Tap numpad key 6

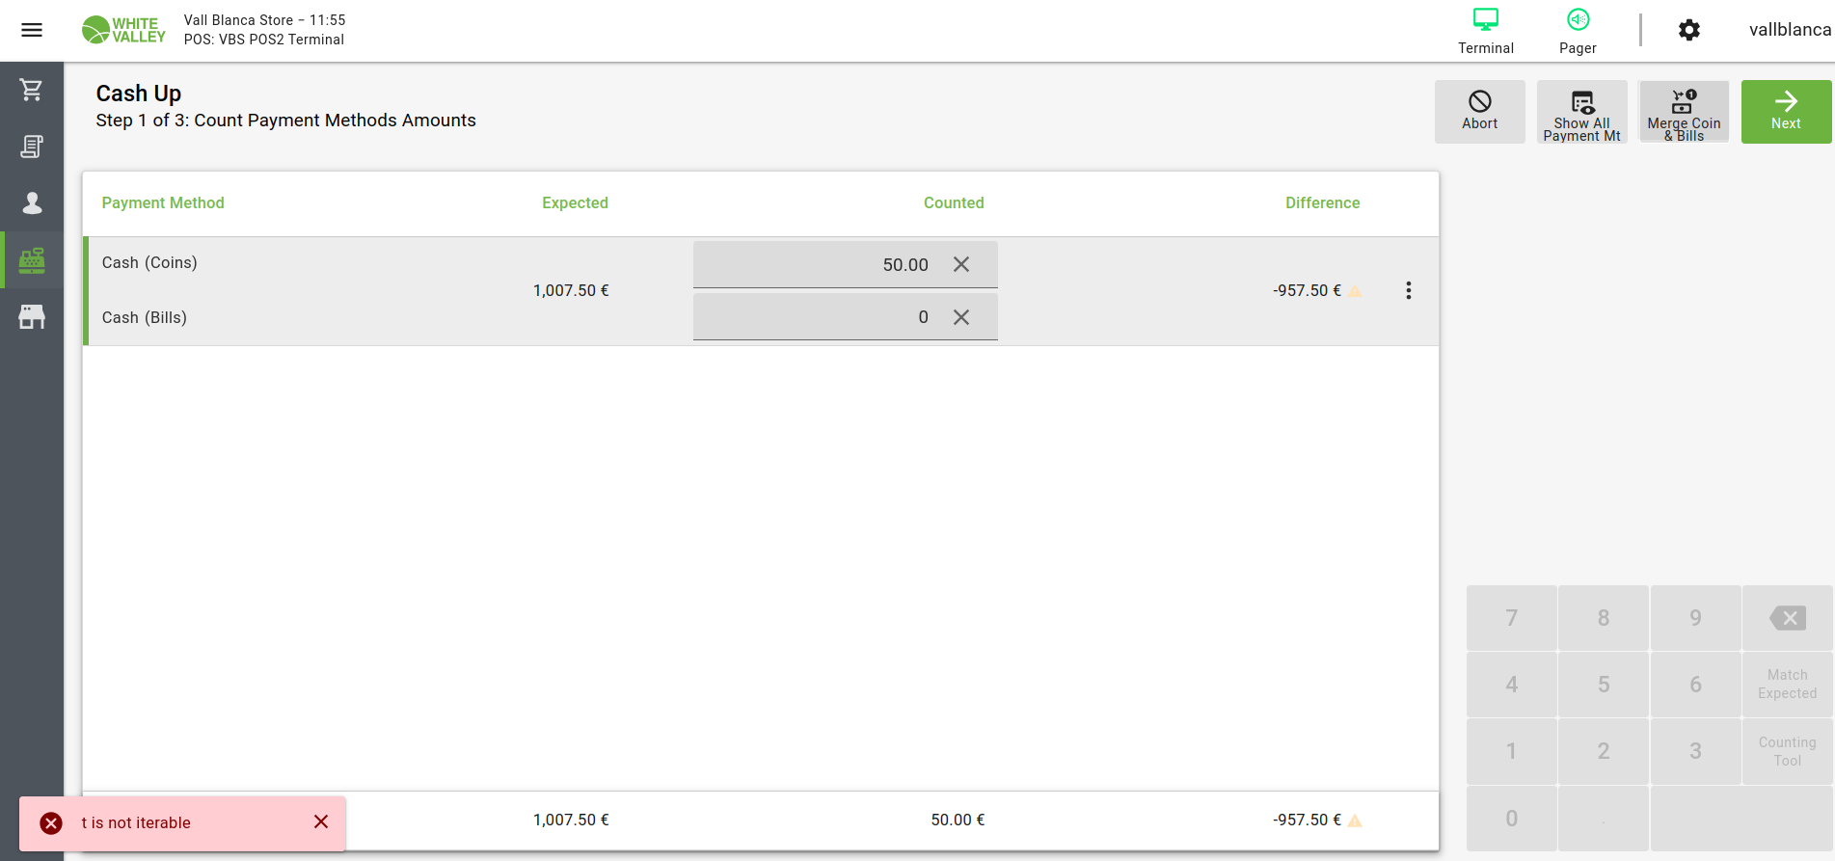1695,685
